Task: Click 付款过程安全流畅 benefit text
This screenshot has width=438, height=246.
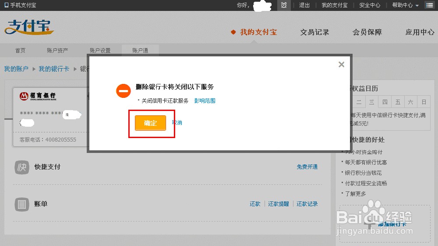Action: [366, 183]
